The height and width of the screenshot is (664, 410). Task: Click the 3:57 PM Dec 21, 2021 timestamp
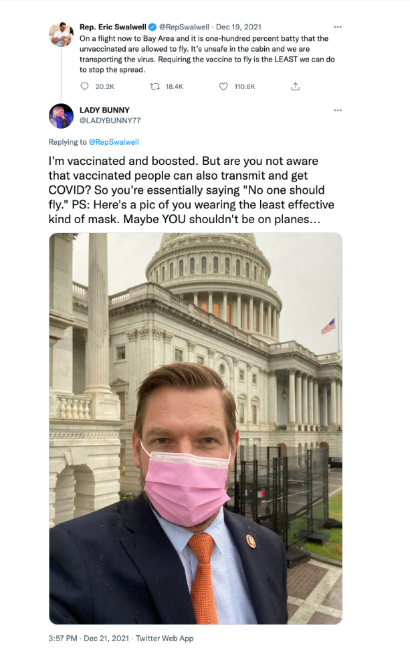click(89, 638)
